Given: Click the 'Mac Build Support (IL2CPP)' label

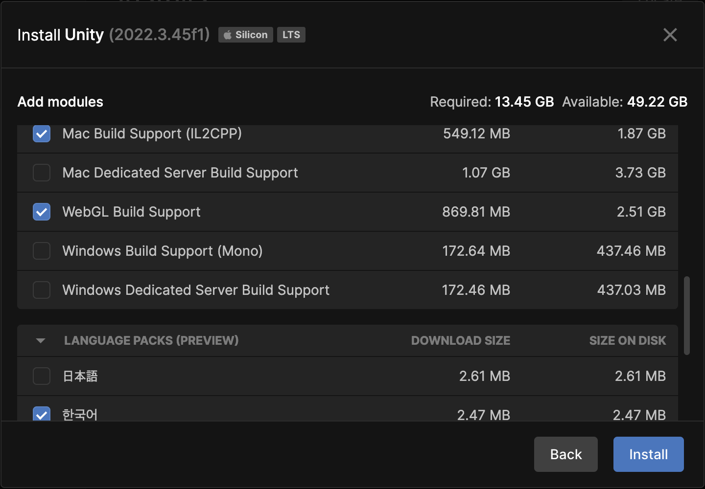Looking at the screenshot, I should pos(152,133).
